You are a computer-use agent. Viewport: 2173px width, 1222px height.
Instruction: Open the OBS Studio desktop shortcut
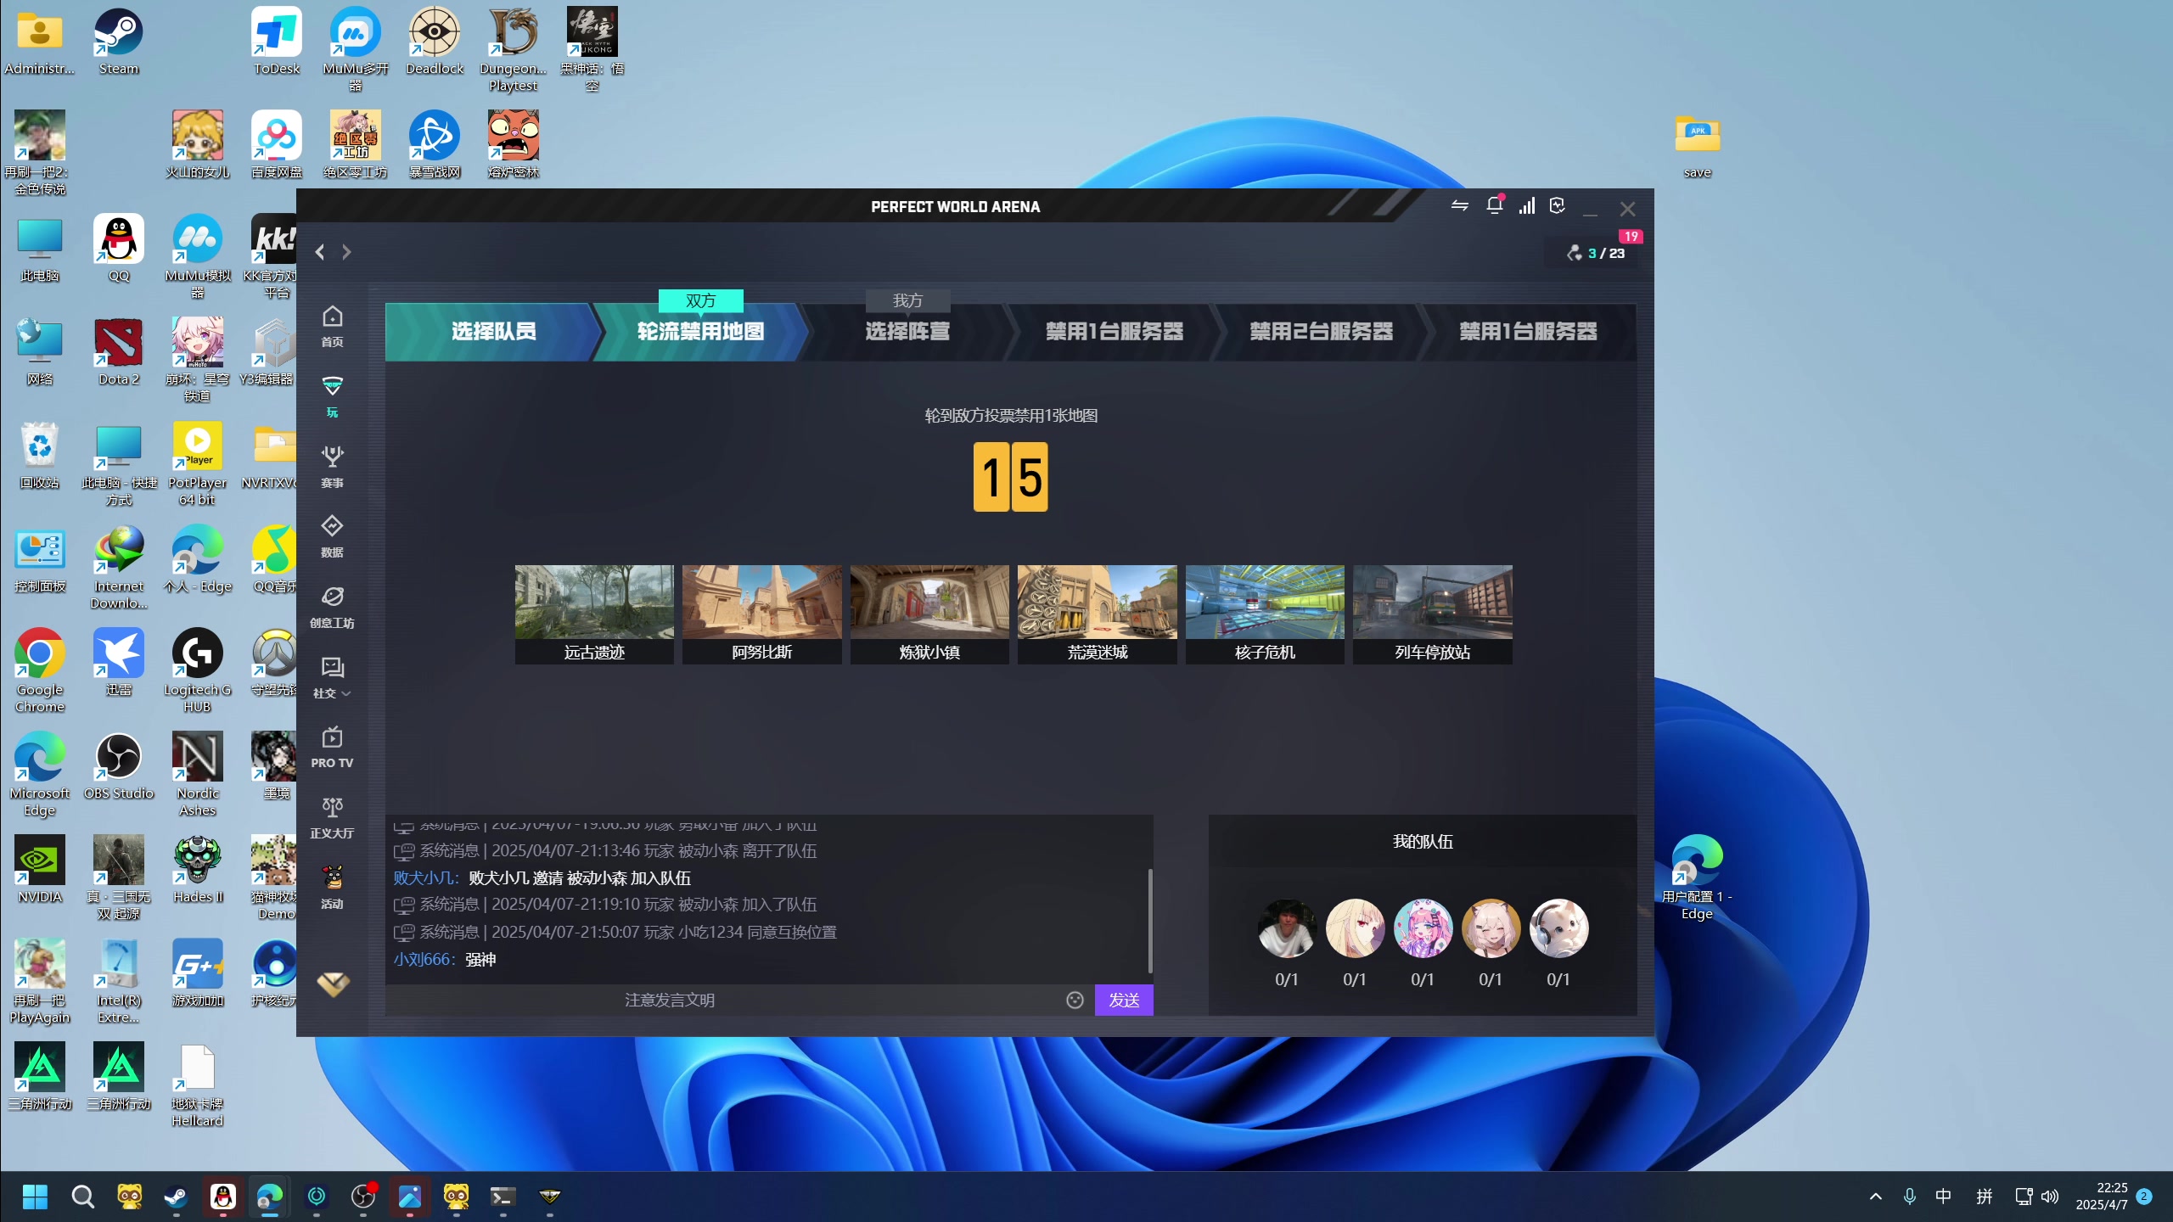119,765
